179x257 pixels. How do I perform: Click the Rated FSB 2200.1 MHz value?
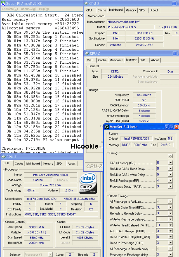pos(37,243)
